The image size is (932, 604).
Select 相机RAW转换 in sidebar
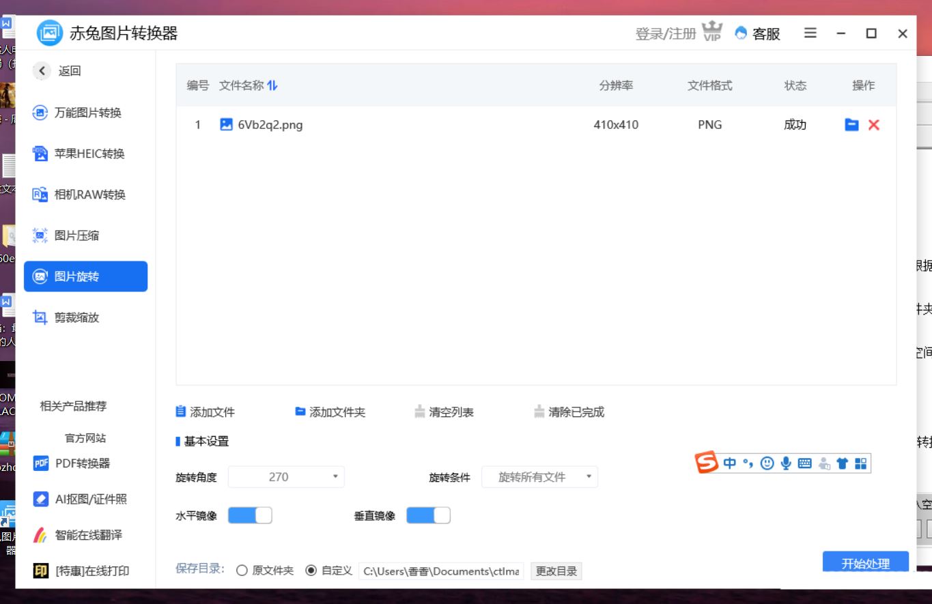85,195
